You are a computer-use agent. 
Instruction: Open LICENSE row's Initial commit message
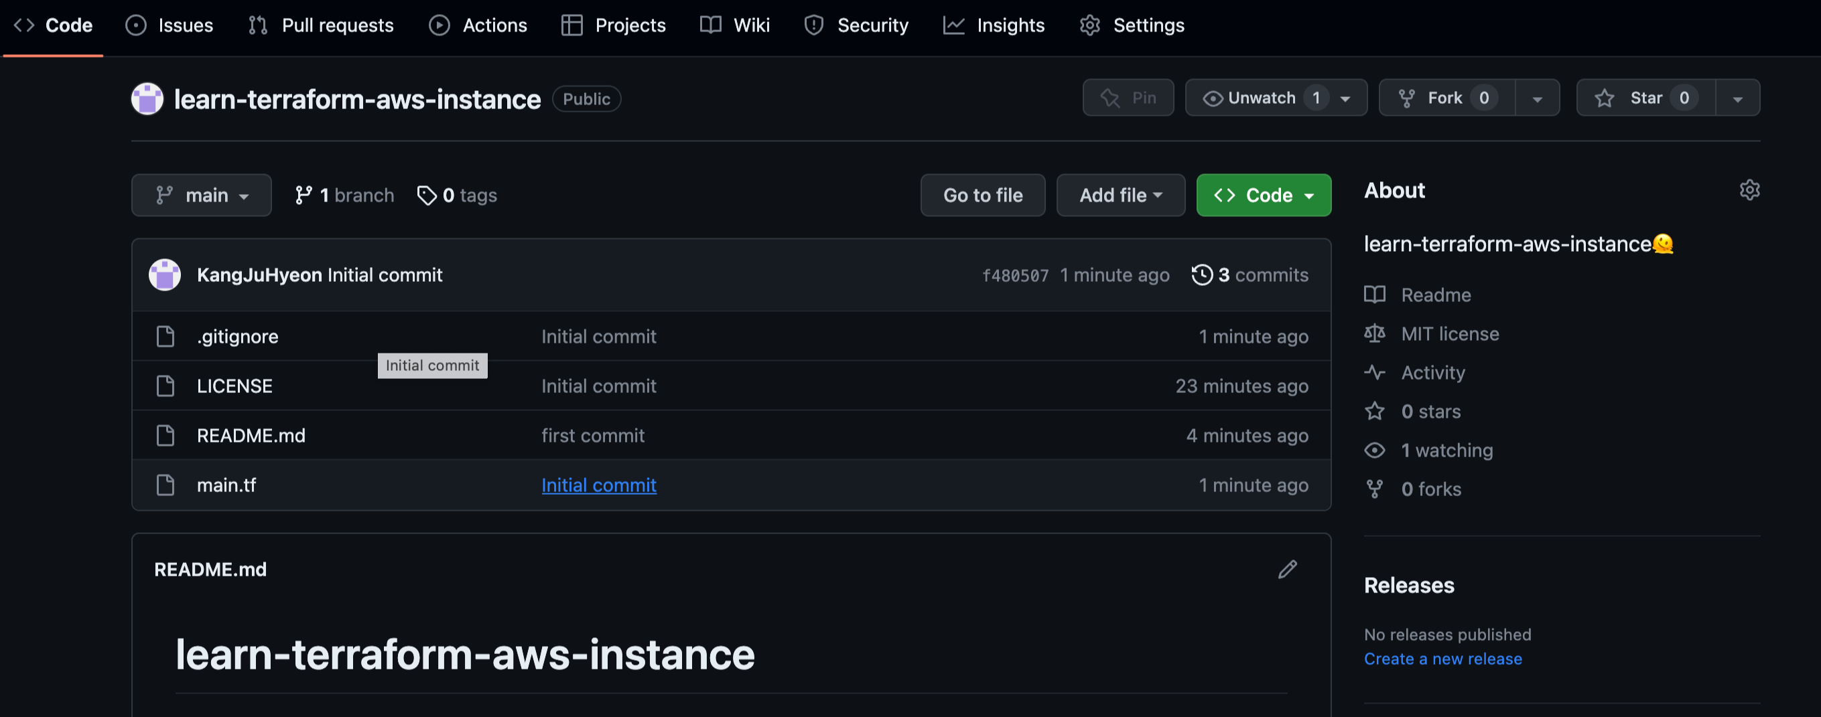[x=599, y=386]
